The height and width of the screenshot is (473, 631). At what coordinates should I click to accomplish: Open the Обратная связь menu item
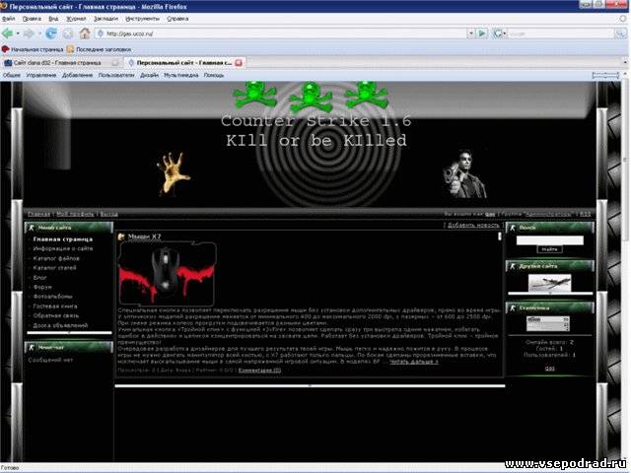tap(56, 315)
